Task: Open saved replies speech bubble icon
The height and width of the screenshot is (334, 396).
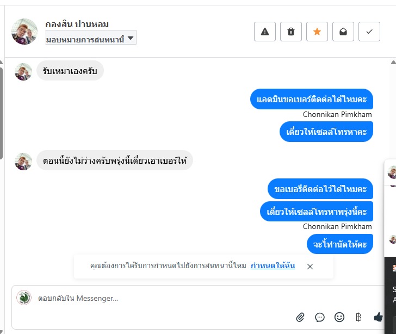Action: (320, 317)
